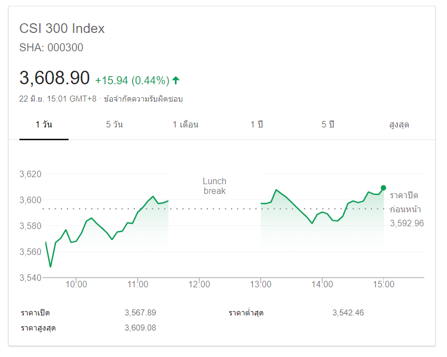Click the previous close value 3,592.96
The height and width of the screenshot is (357, 447).
(x=407, y=223)
